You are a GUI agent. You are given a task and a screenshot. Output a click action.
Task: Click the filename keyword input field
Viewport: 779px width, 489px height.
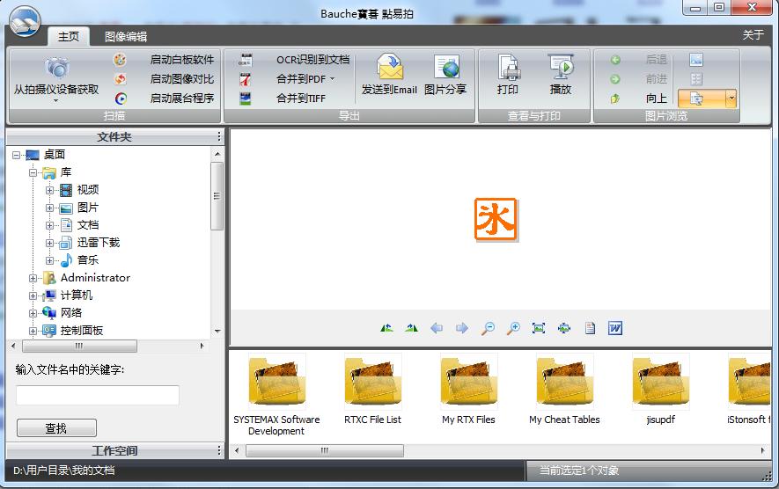click(97, 395)
